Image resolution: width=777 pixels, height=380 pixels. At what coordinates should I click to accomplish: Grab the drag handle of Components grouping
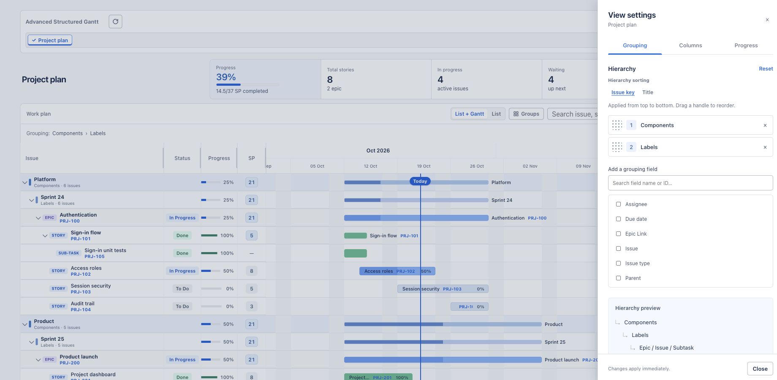[617, 125]
